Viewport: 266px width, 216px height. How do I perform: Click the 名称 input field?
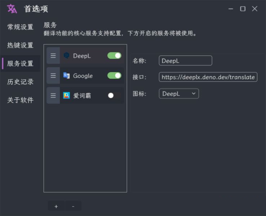(x=185, y=60)
